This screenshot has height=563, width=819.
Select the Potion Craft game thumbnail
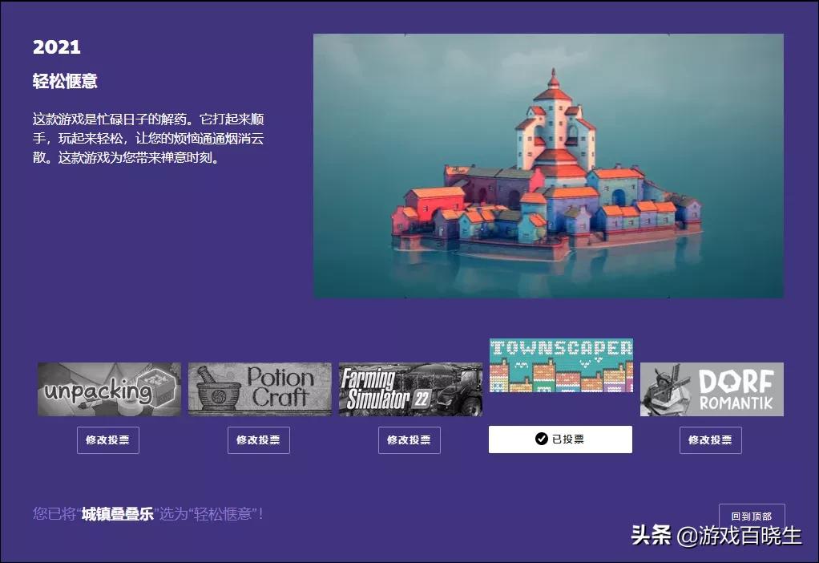(259, 390)
